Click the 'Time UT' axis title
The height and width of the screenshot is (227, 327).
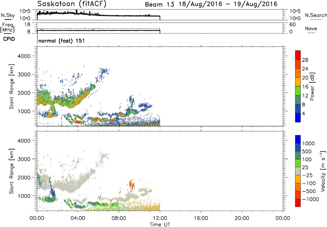160,225
